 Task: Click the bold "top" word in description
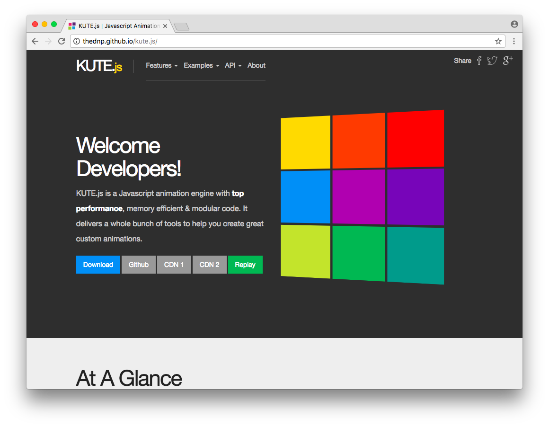pyautogui.click(x=238, y=193)
